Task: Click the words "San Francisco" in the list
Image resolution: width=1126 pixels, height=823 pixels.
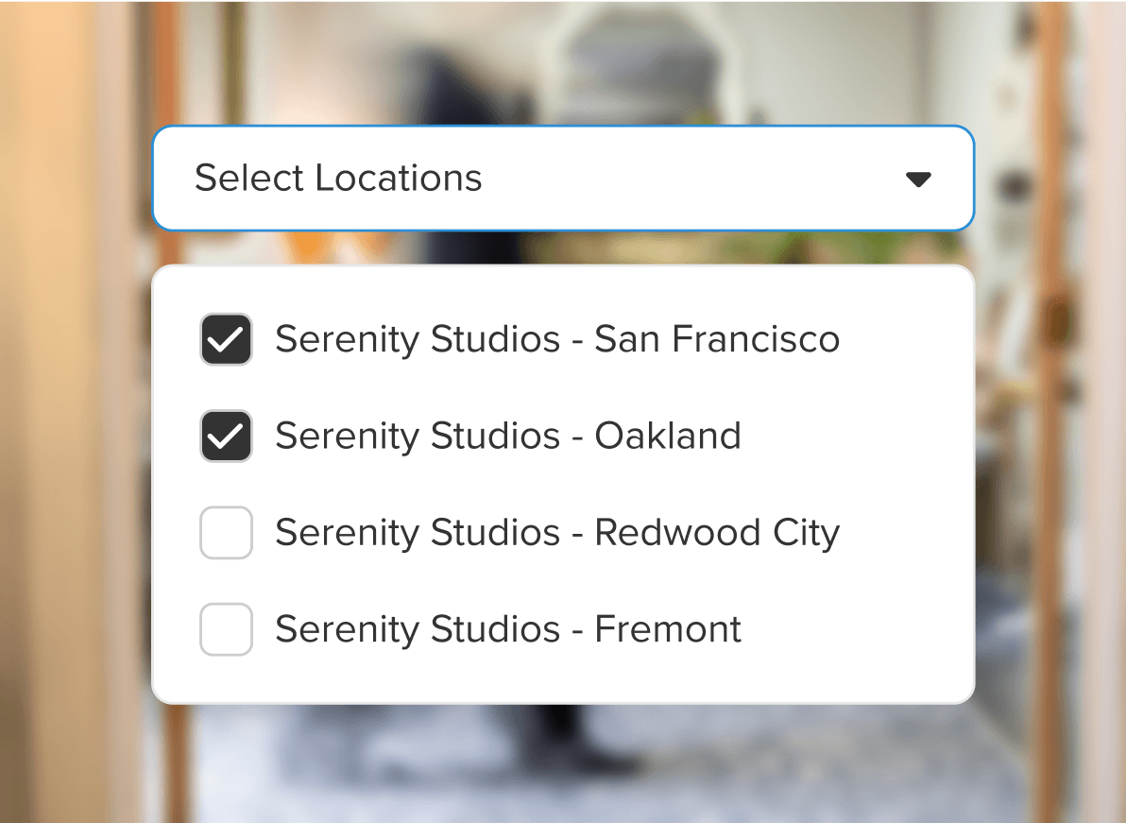Action: click(716, 339)
